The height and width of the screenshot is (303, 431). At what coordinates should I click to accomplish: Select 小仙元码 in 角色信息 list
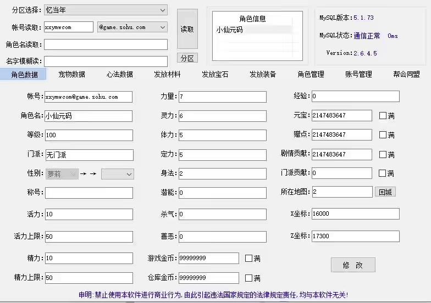pyautogui.click(x=229, y=30)
